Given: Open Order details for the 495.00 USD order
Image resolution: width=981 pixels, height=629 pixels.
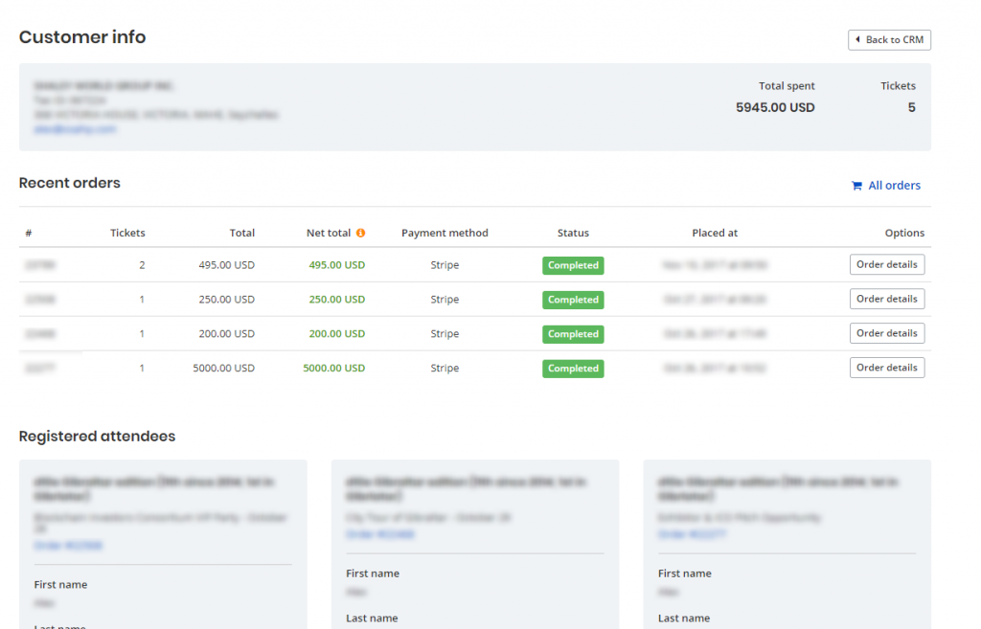Looking at the screenshot, I should coord(886,264).
